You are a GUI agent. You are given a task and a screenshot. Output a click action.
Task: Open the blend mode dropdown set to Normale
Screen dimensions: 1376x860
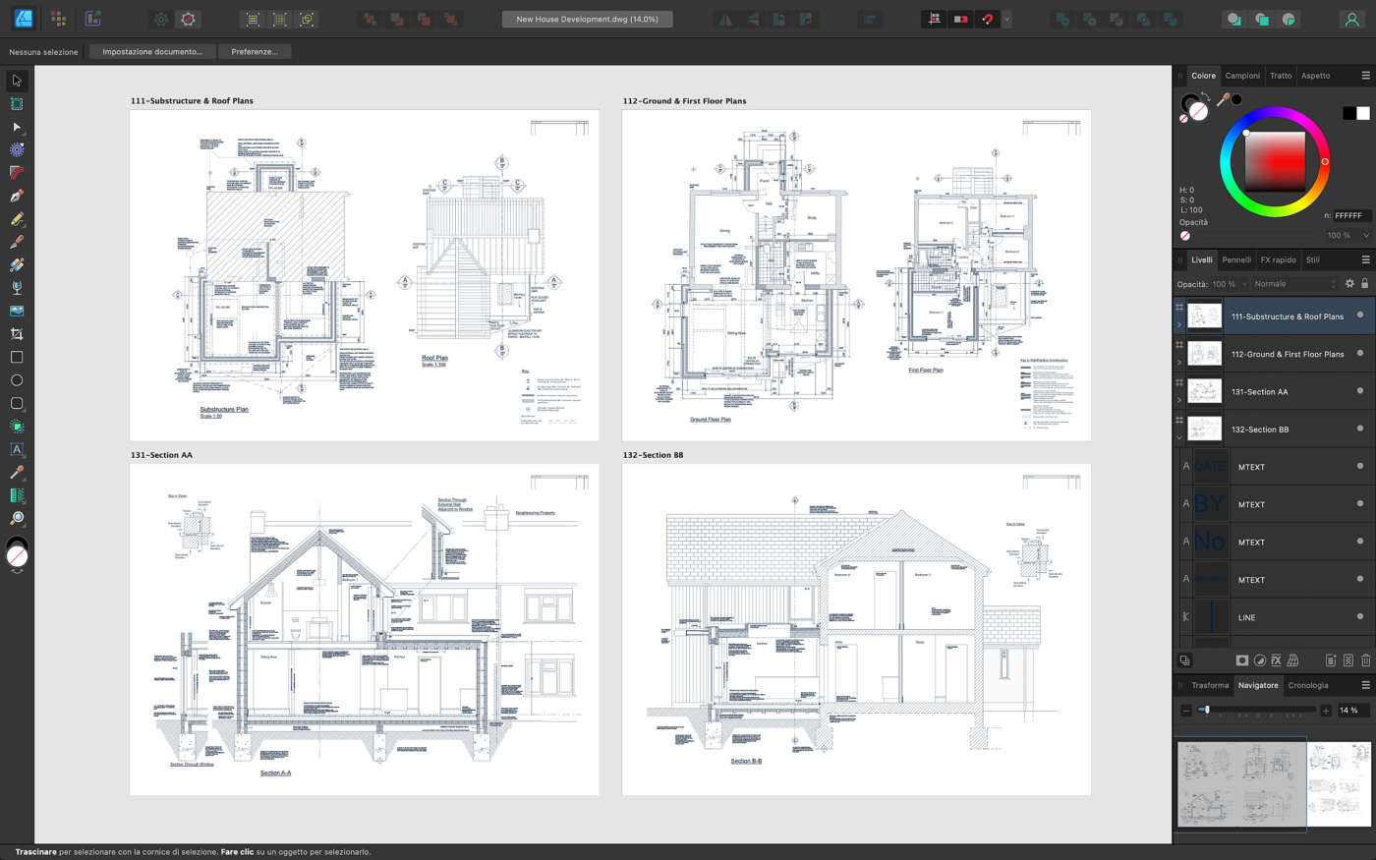[x=1278, y=284]
